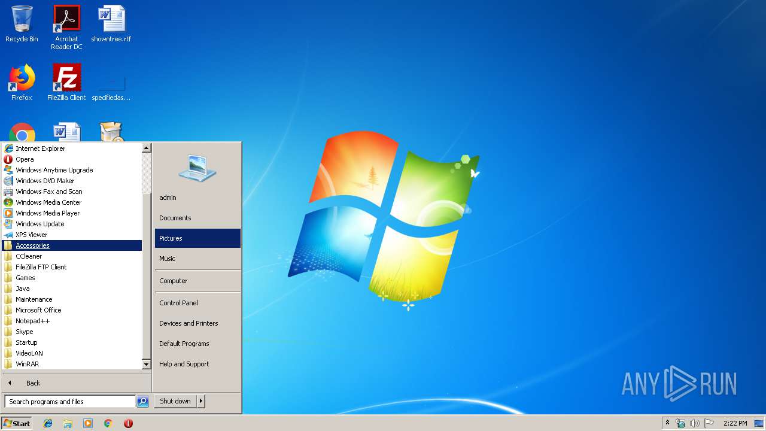This screenshot has height=431, width=766.
Task: Expand the Skype folder
Action: (72, 332)
